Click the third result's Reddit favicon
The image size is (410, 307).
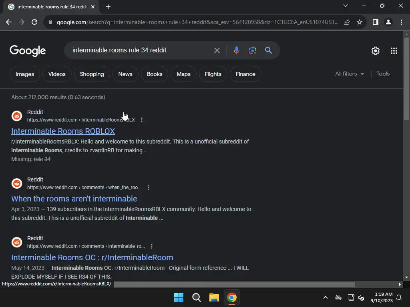click(17, 242)
